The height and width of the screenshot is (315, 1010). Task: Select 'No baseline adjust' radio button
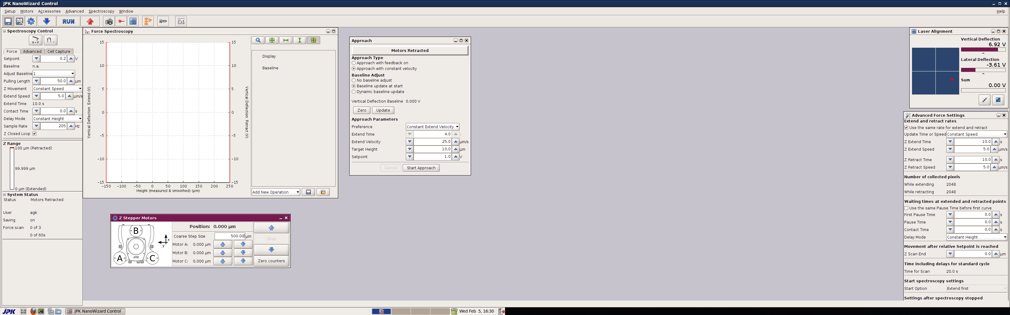354,81
